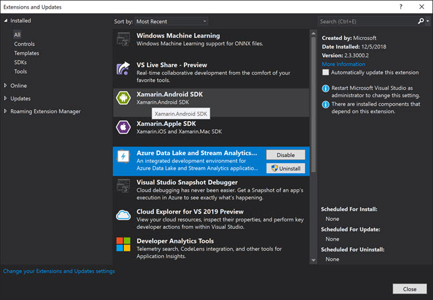Click the Developer Analytics Tools Microsoft logo
The height and width of the screenshot is (300, 433).
tap(123, 244)
